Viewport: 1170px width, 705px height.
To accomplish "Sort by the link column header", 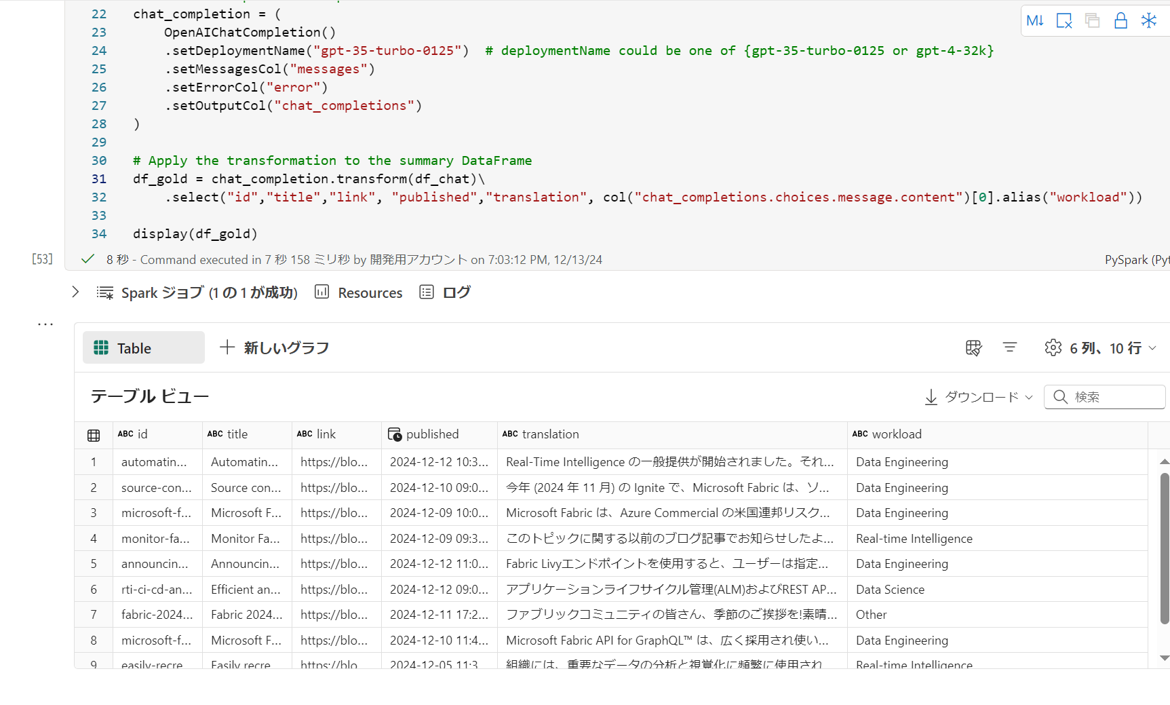I will click(x=336, y=434).
